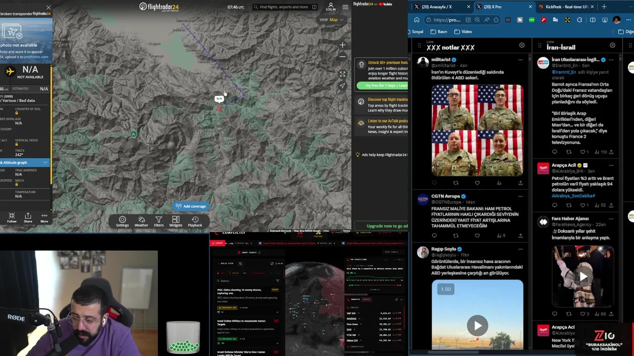Open more options on Arapça Acil post
Viewport: 634px width, 356px height.
[x=611, y=166]
